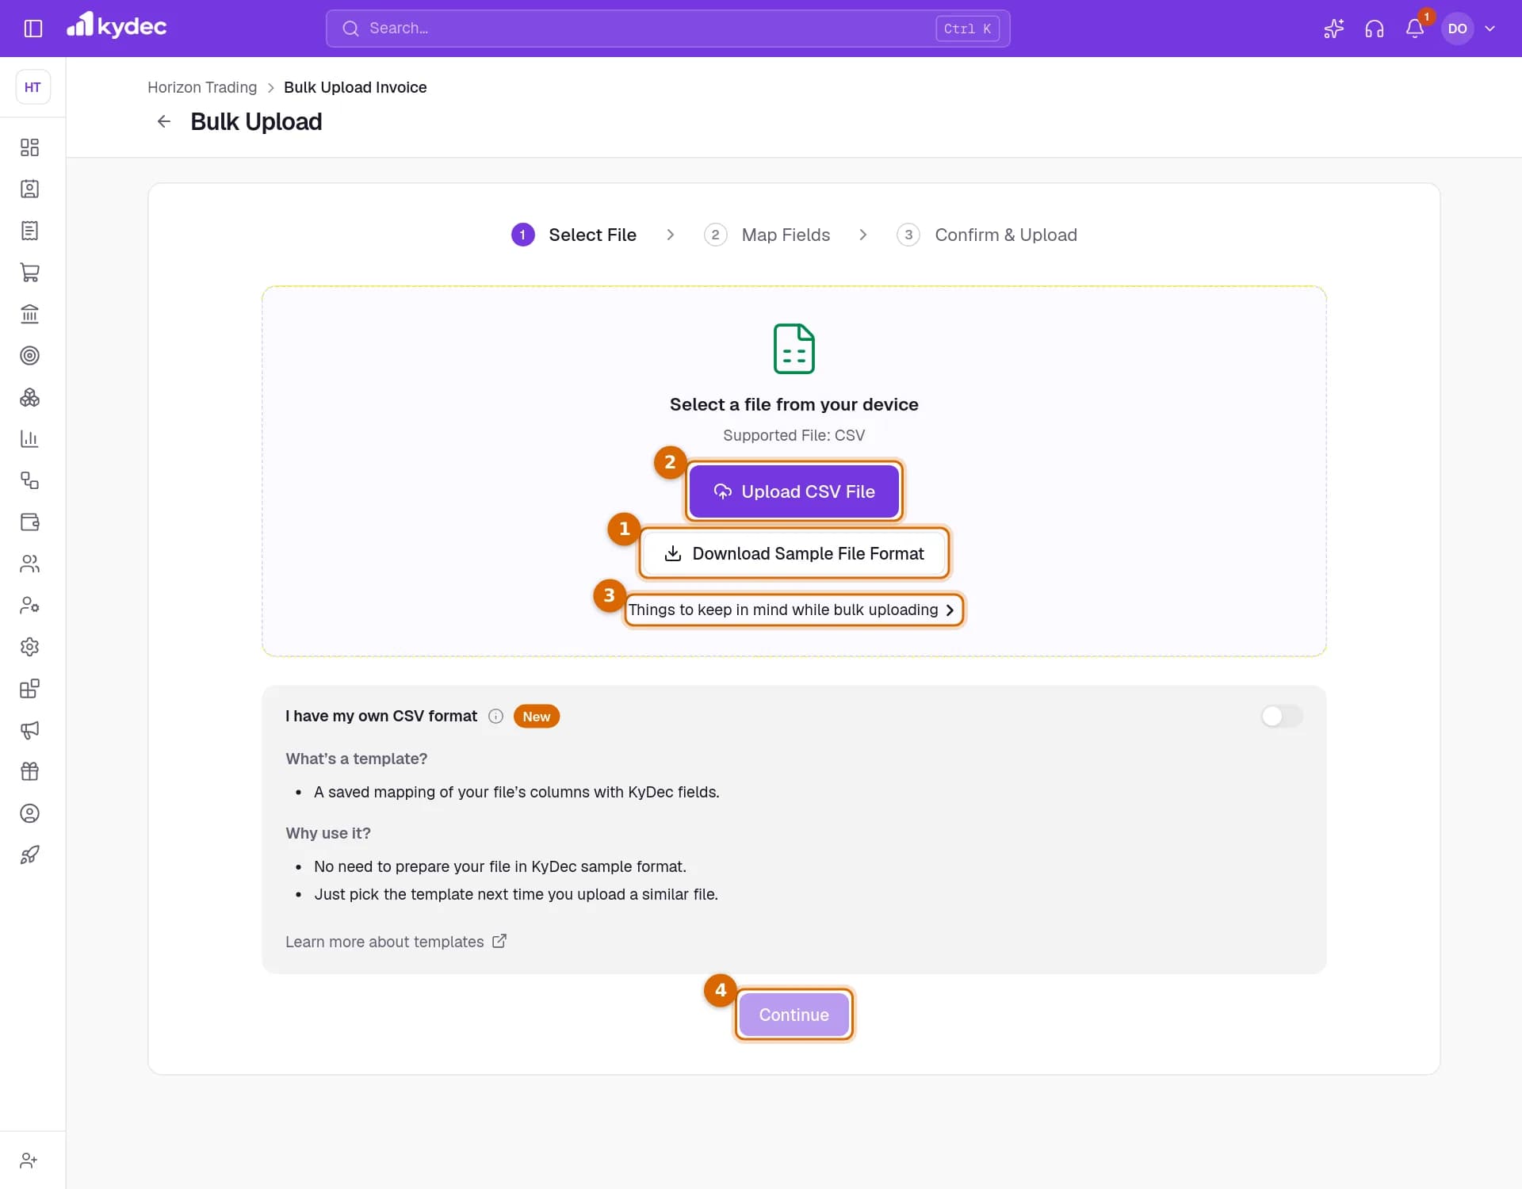
Task: Open the dashboard grid icon in sidebar
Action: coord(29,147)
